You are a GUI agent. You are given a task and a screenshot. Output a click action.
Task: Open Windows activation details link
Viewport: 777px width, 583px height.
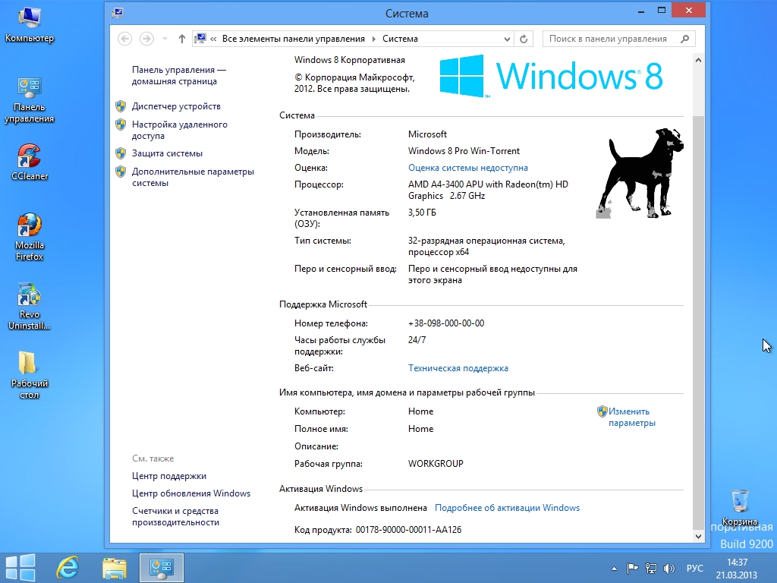coord(507,508)
